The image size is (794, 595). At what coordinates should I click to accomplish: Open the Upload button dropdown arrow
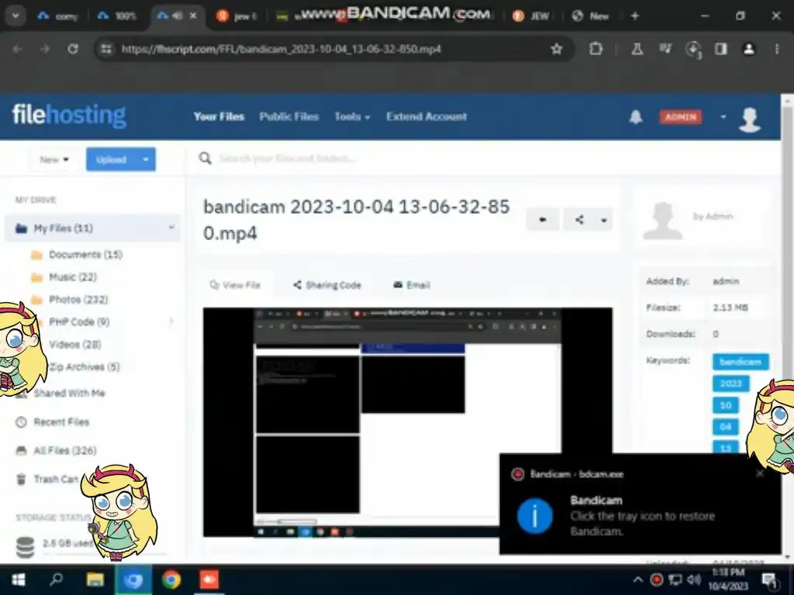coord(146,160)
